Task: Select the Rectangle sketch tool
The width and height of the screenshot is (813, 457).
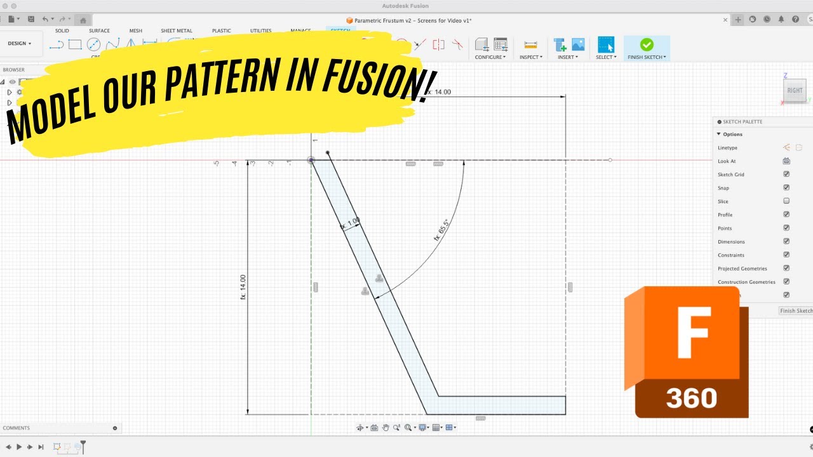Action: (x=75, y=44)
